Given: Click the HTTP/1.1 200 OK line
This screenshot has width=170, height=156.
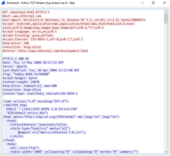Looking at the screenshot, I should pyautogui.click(x=16, y=59).
